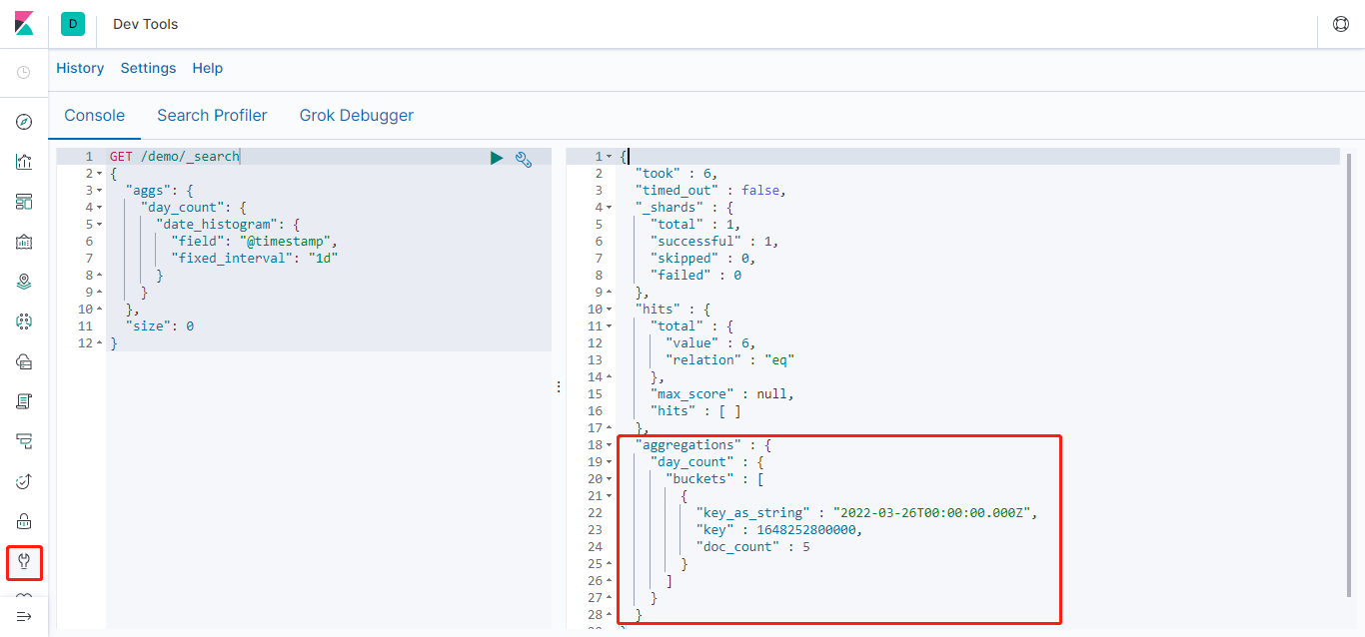Open Visualize in the sidebar
Viewport: 1365px width, 637px height.
point(24,162)
